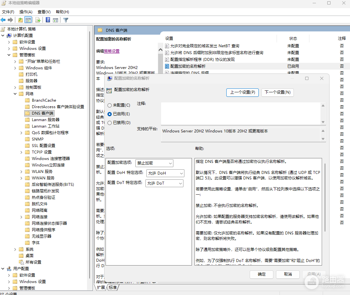Click the BranchCache folder icon
350x295 pixels.
tap(27, 100)
